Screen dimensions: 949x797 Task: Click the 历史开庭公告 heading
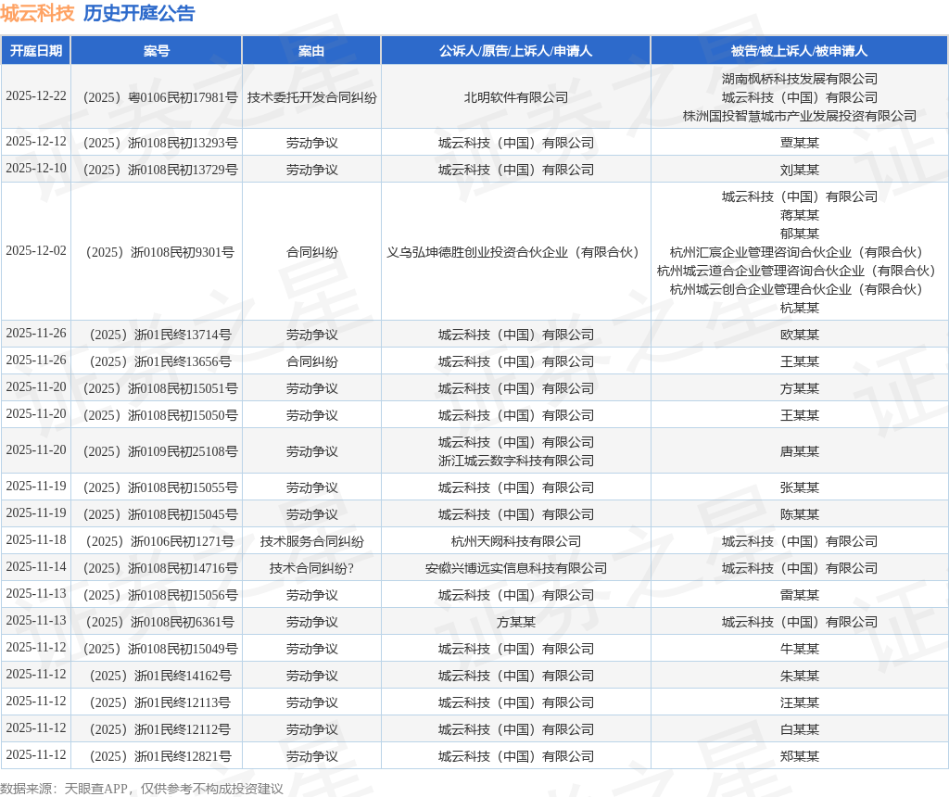click(139, 13)
